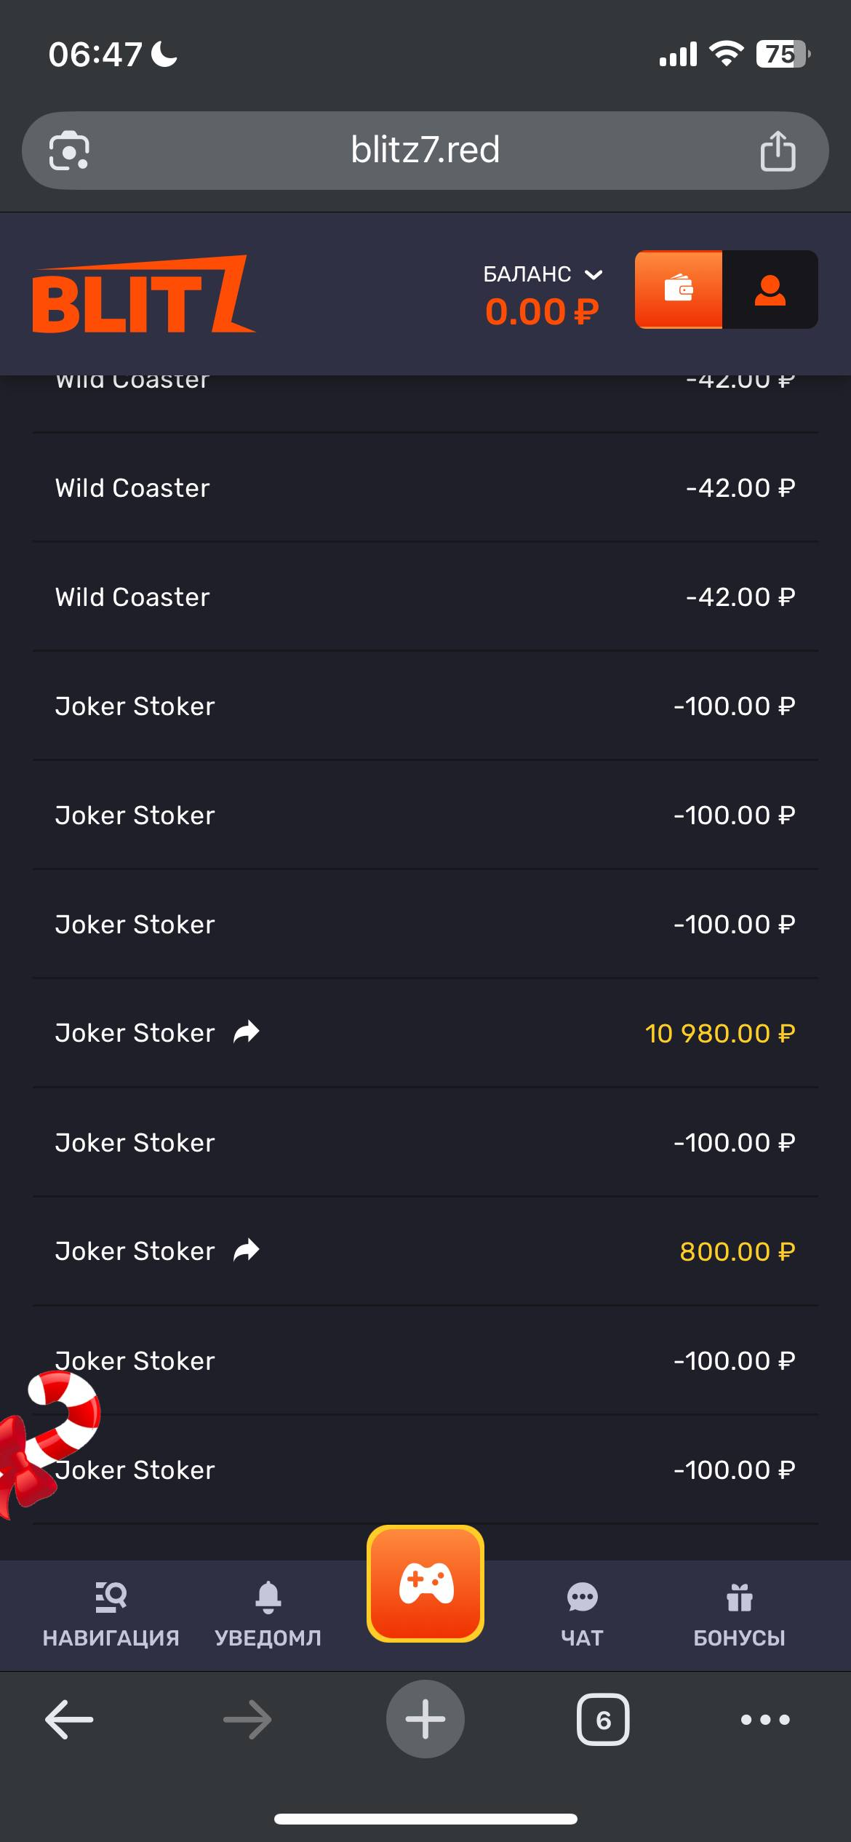Open the share icon in address bar
The image size is (851, 1842).
778,151
